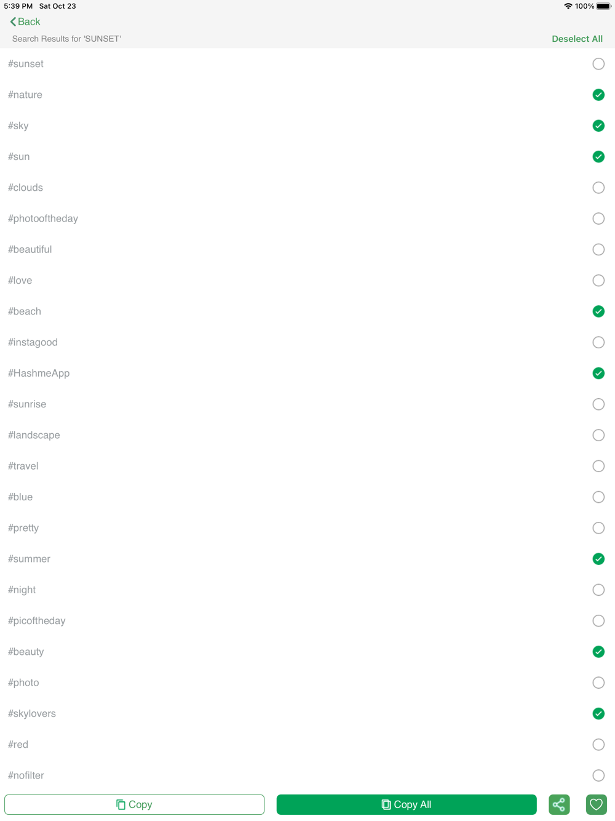Uncheck the green checkmark for #summer
This screenshot has width=615, height=821.
(x=598, y=559)
